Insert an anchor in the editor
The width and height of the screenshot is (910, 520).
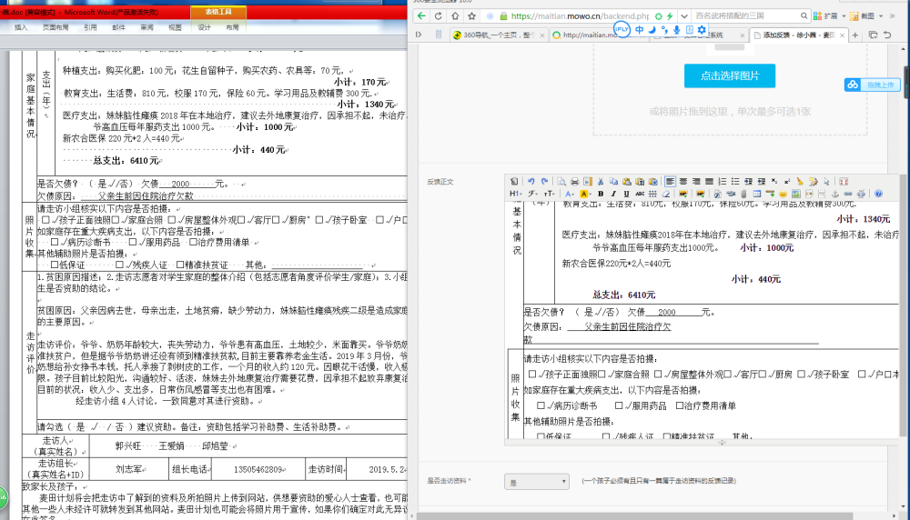pos(835,195)
